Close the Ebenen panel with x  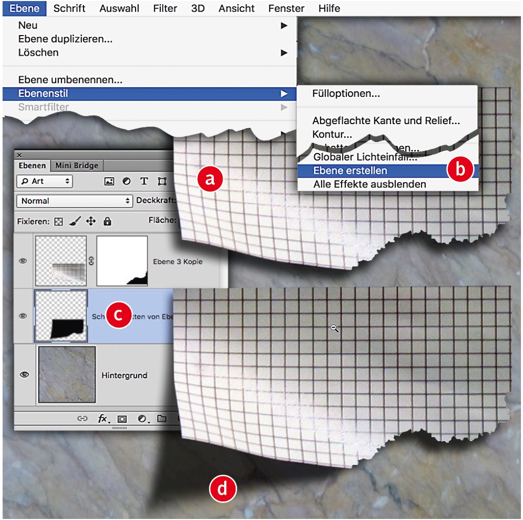tap(20, 155)
